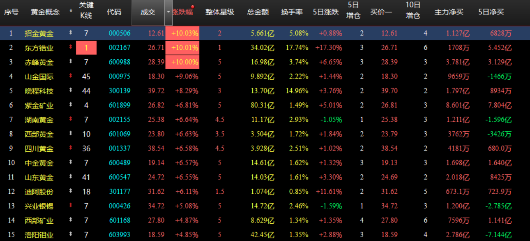The width and height of the screenshot is (530, 241).
Task: Select the 四川黄金 stock name
Action: pyautogui.click(x=39, y=148)
